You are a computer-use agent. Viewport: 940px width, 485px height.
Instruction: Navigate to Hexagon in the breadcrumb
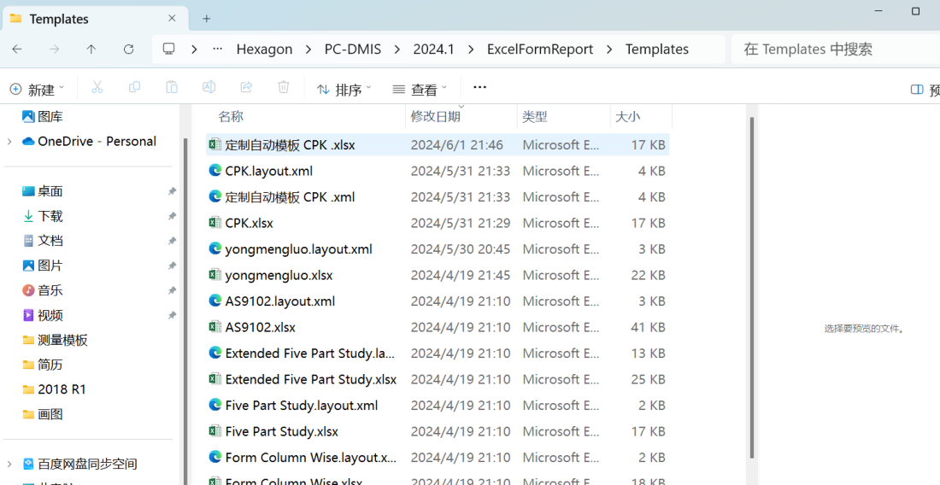tap(264, 50)
